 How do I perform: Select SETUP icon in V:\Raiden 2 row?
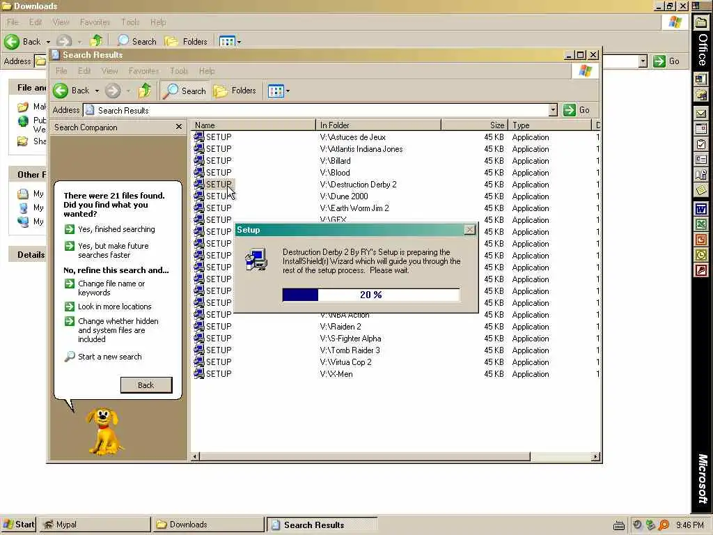pos(198,326)
